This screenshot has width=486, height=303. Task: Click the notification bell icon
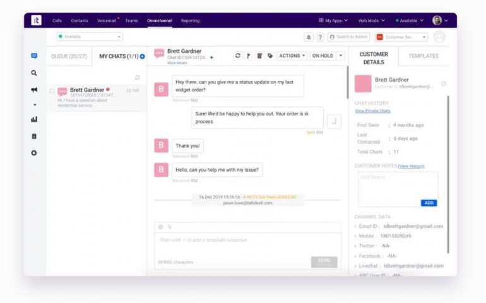309,37
